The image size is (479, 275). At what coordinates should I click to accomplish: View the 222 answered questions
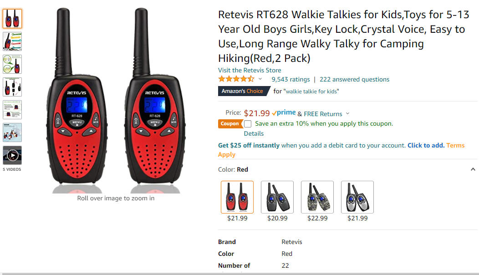[354, 79]
